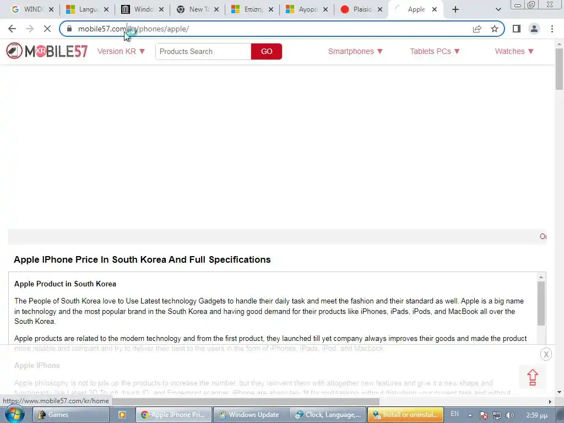Open the Version KR dropdown
This screenshot has width=564, height=423.
click(121, 51)
